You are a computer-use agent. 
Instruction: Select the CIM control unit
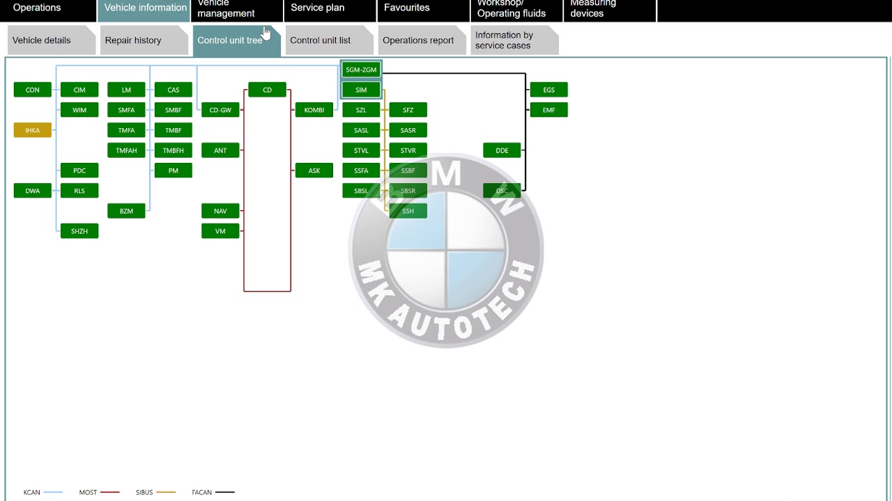(x=79, y=90)
